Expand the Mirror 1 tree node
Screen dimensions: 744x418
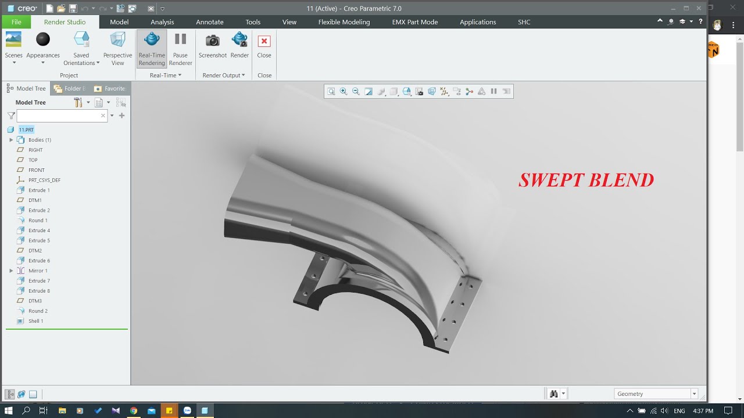point(11,271)
